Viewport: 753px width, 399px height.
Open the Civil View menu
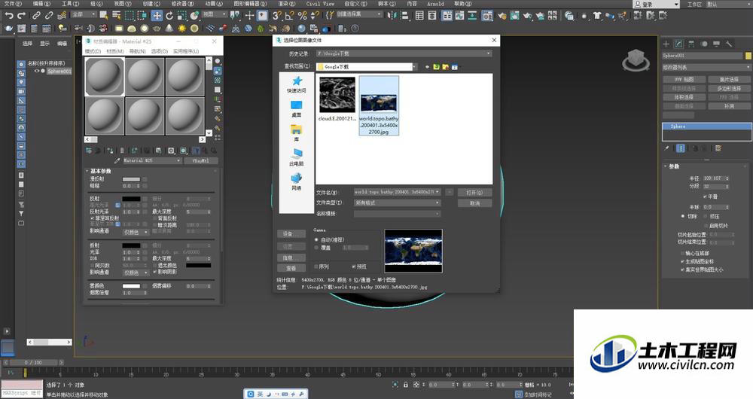point(320,3)
